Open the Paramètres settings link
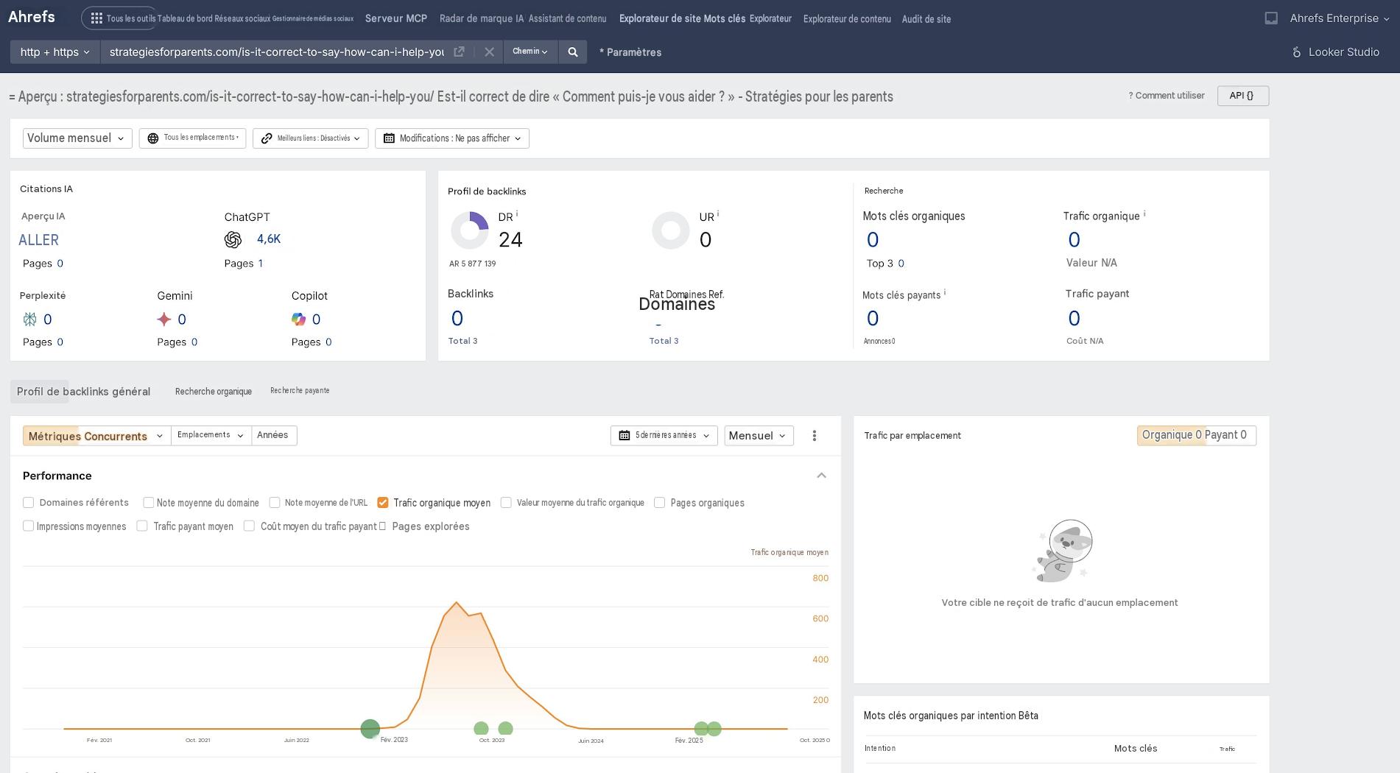1400x773 pixels. coord(630,52)
